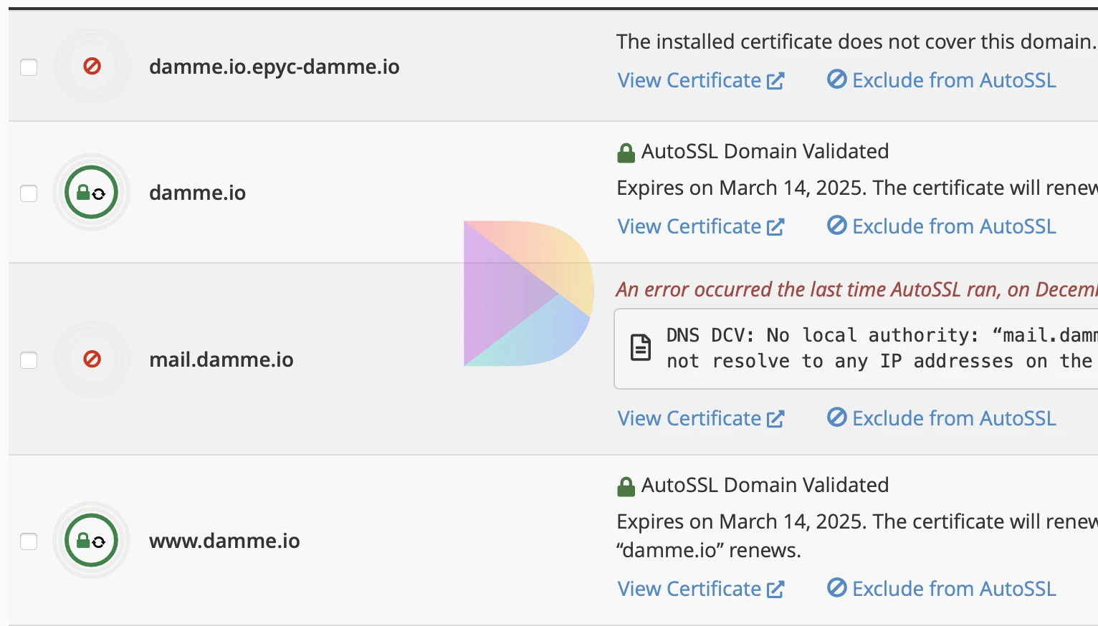
Task: Open View Certificate for www.damme.io
Action: click(x=701, y=589)
